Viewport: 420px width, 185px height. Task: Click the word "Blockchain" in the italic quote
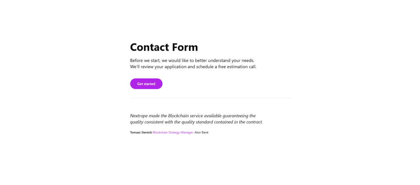click(x=178, y=116)
